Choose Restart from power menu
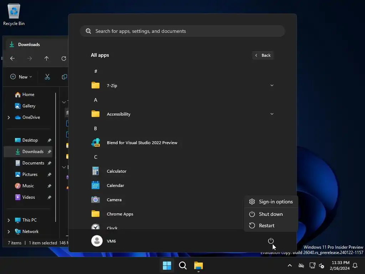 pos(271,225)
